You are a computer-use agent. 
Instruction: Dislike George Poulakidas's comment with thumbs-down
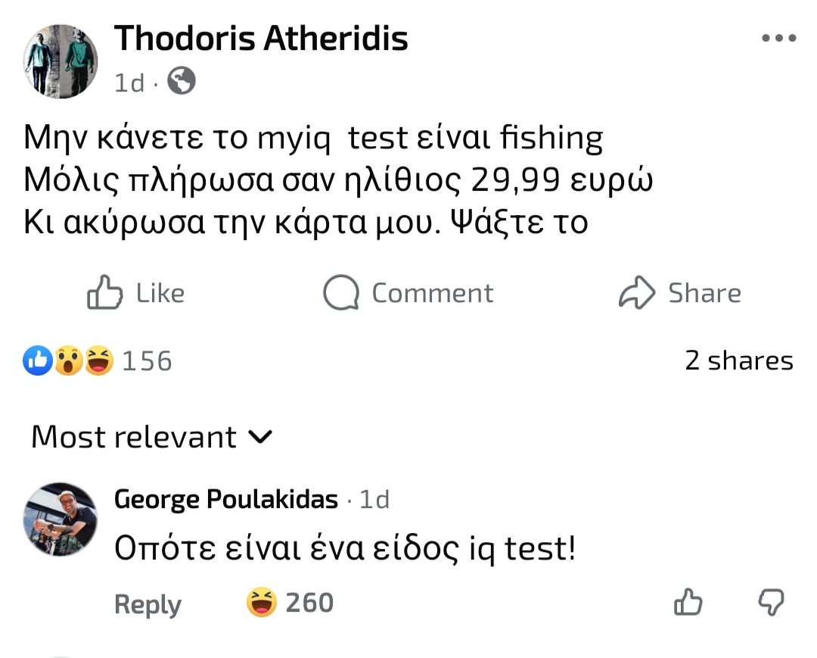(771, 603)
